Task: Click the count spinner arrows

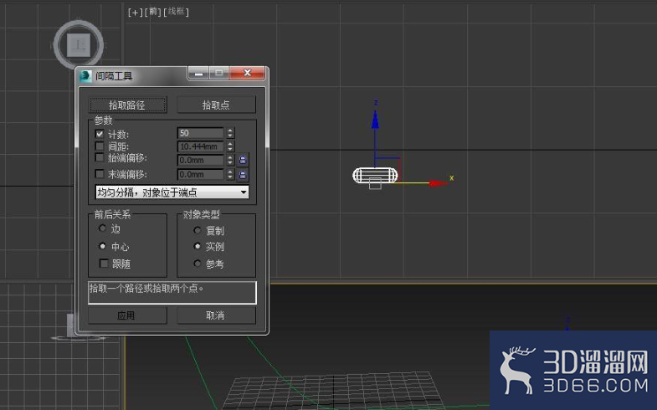Action: pos(230,133)
